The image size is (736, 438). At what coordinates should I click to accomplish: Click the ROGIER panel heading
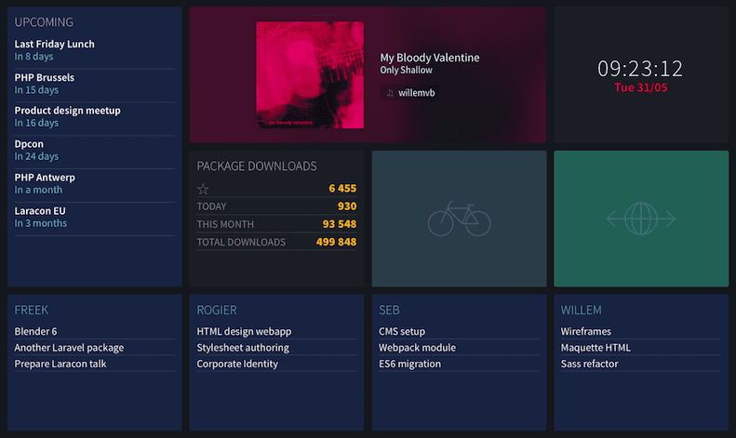(x=217, y=310)
